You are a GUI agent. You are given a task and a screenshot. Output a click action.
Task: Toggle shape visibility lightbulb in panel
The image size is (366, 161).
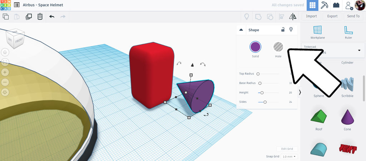291,30
